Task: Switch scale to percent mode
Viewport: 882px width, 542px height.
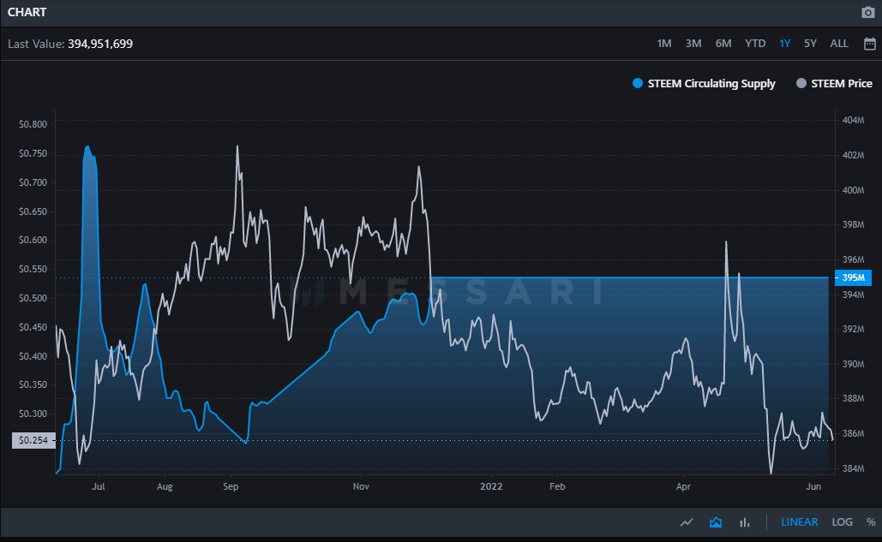Action: 871,522
